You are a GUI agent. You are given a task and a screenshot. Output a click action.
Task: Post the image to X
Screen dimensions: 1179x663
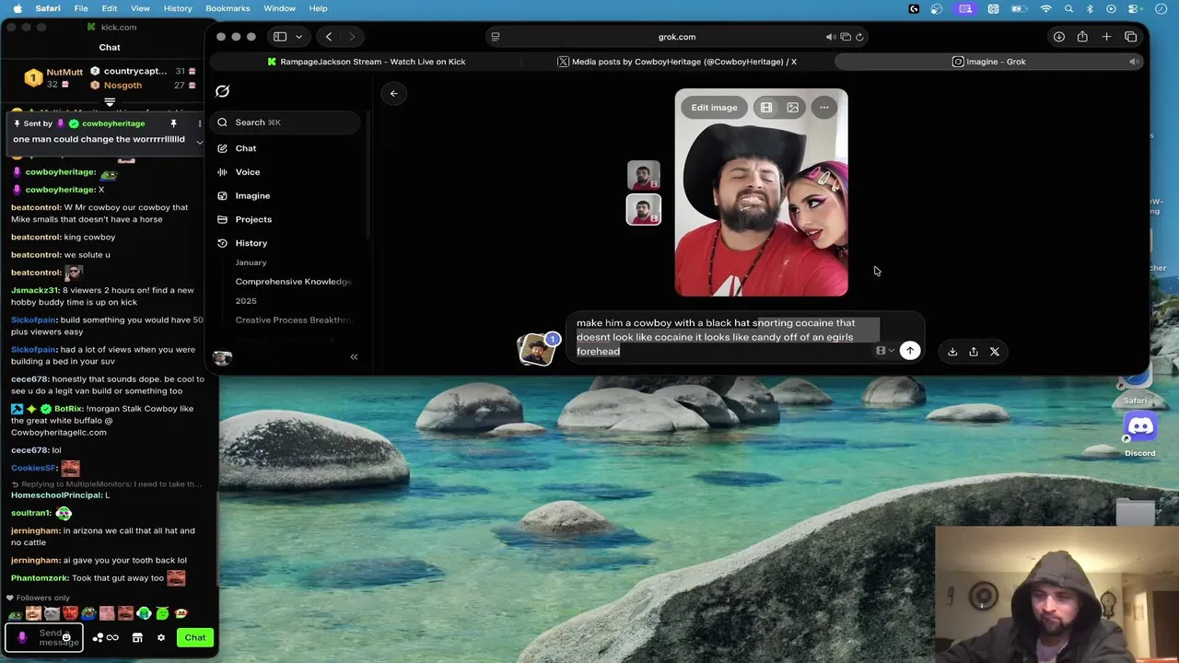[x=995, y=352]
